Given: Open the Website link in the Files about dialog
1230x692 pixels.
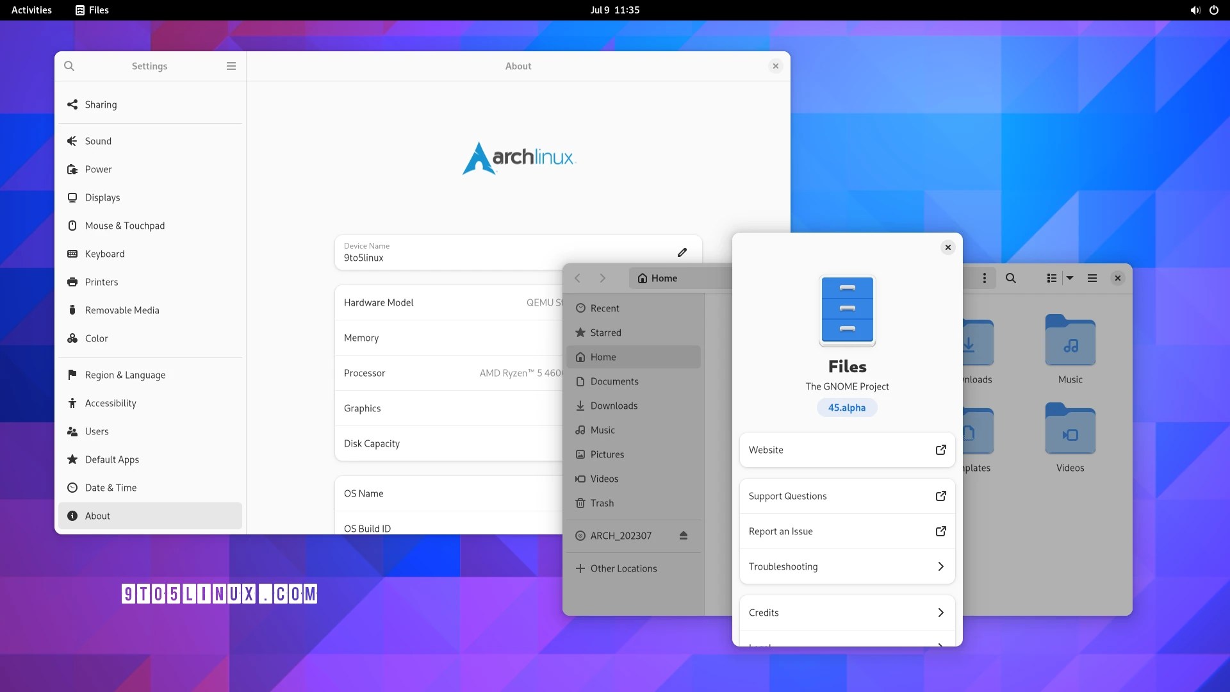Looking at the screenshot, I should coord(847,450).
